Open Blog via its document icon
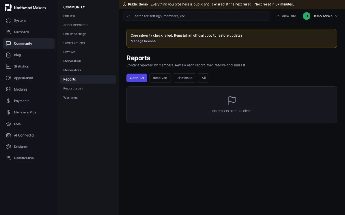 8,55
